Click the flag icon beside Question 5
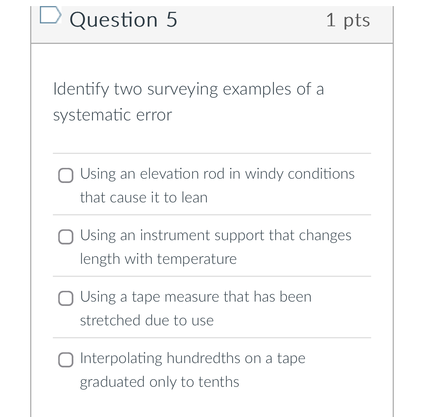 [50, 15]
